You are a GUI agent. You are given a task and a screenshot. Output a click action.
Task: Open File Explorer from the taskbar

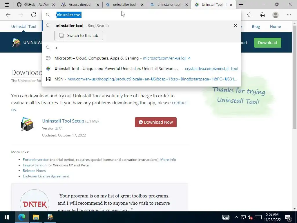point(36,217)
